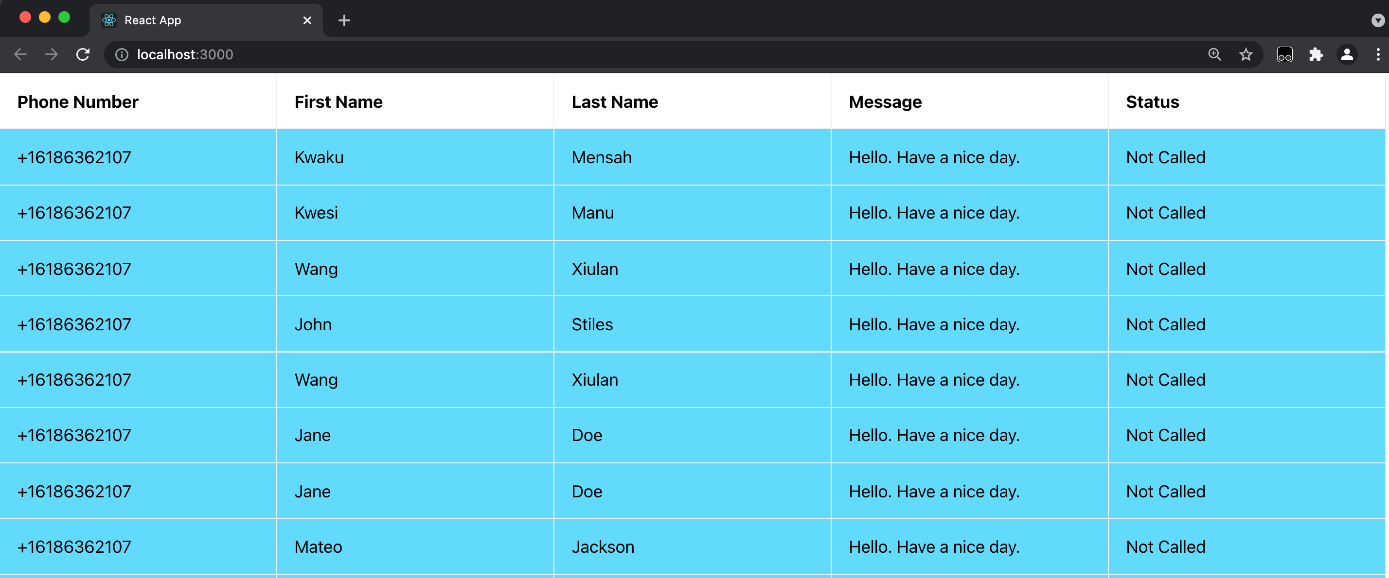The height and width of the screenshot is (578, 1389).
Task: Open a new browser tab
Action: (344, 20)
